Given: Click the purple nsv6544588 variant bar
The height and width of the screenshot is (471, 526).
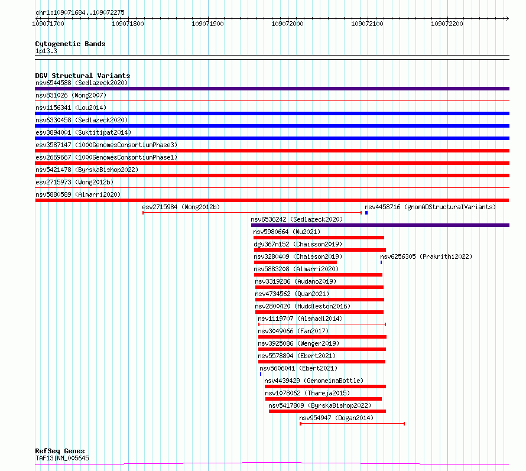Looking at the screenshot, I should [272, 89].
